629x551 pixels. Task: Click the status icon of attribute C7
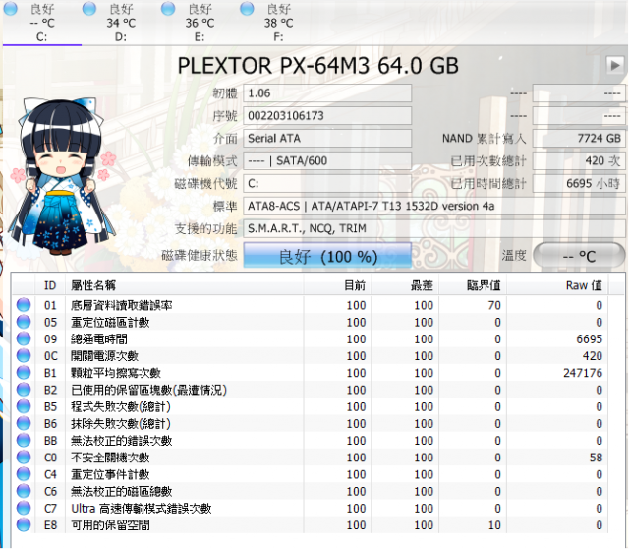click(x=24, y=508)
